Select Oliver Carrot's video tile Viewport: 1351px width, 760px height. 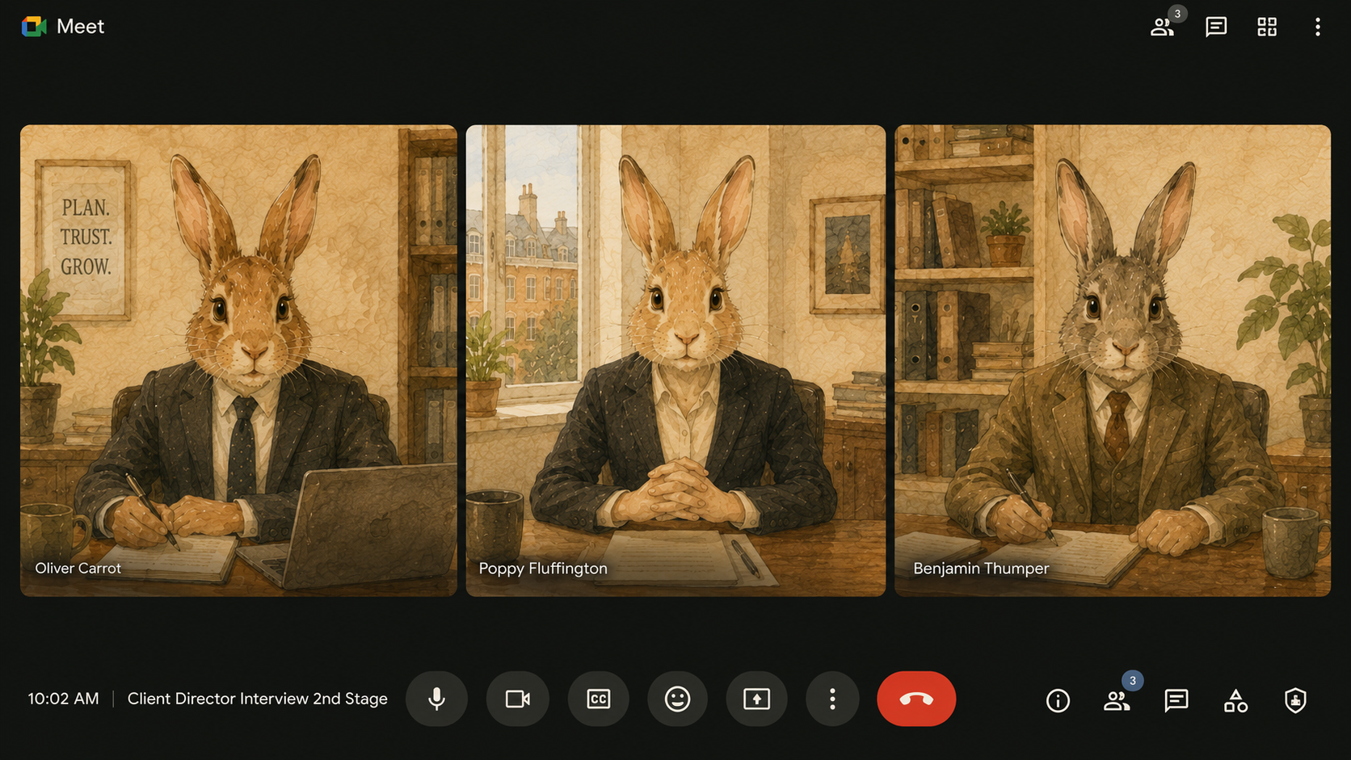238,360
